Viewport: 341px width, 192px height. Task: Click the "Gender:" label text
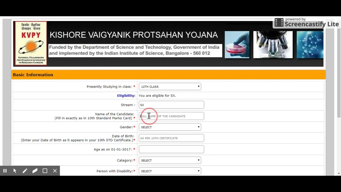126,127
